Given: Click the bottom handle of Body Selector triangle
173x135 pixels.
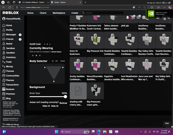Looking at the screenshot, I should (54, 81).
